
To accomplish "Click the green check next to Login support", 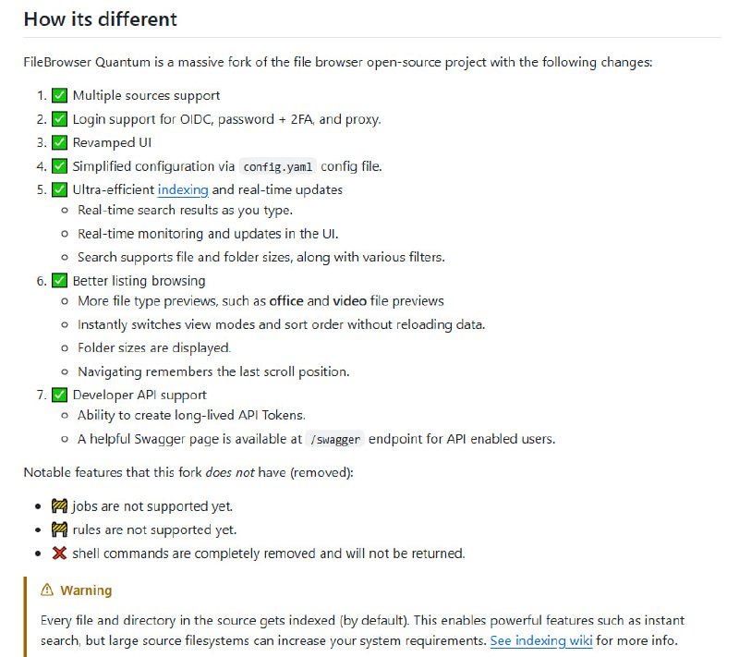I will click(x=59, y=119).
